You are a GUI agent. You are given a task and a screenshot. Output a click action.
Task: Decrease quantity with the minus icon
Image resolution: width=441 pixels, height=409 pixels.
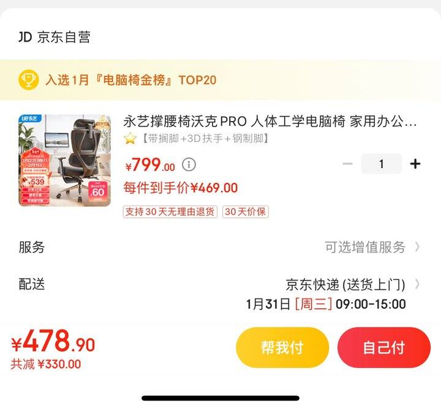point(348,164)
